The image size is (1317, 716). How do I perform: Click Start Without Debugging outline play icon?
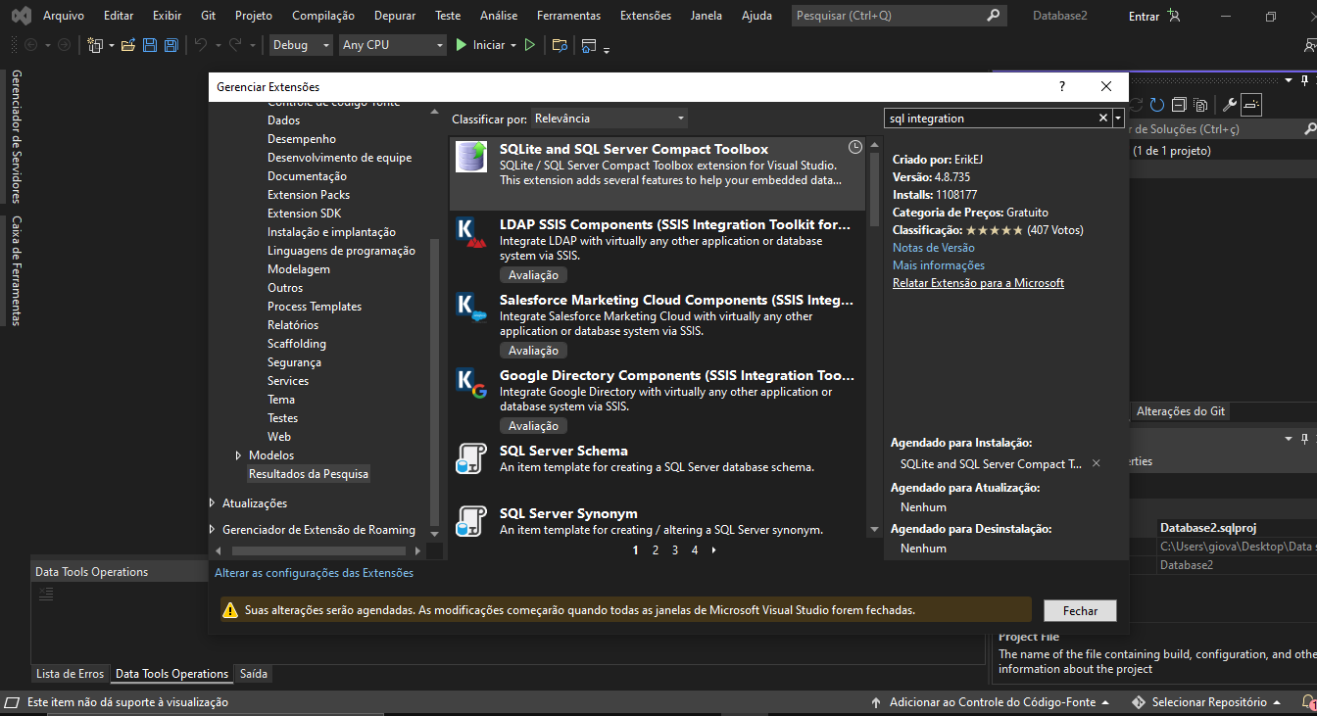(530, 45)
